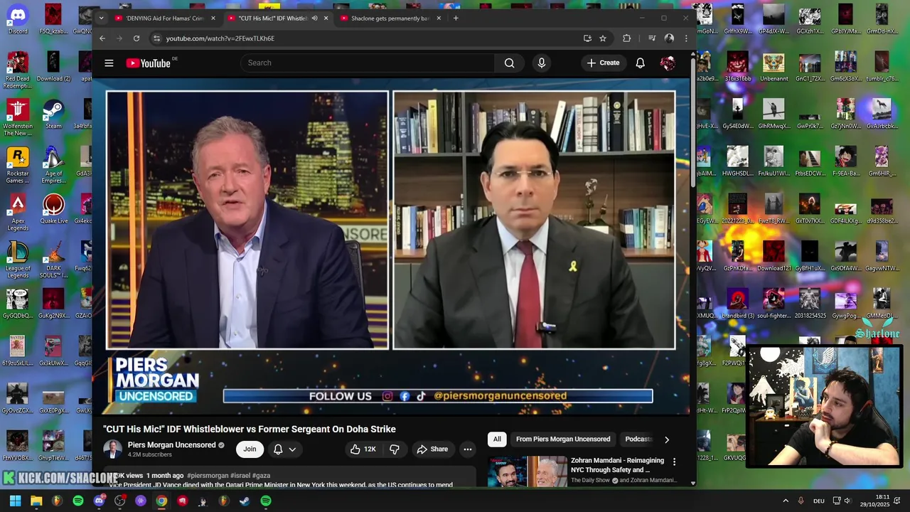
Task: Select Discord desktop shortcut
Action: 18,19
